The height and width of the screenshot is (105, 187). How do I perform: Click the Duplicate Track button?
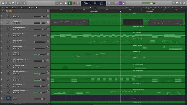coord(6,11)
